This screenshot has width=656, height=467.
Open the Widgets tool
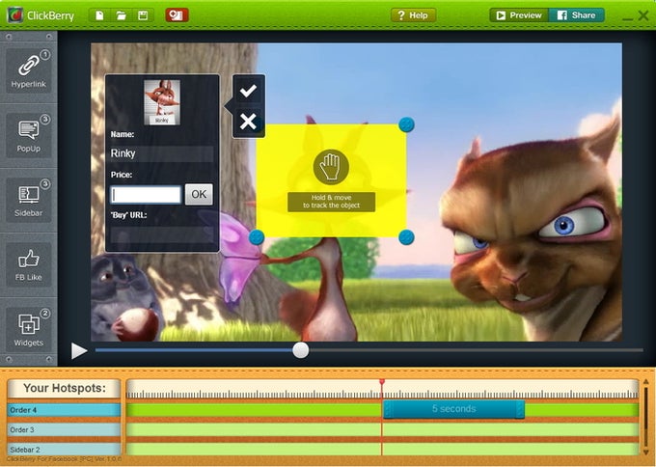(x=28, y=329)
